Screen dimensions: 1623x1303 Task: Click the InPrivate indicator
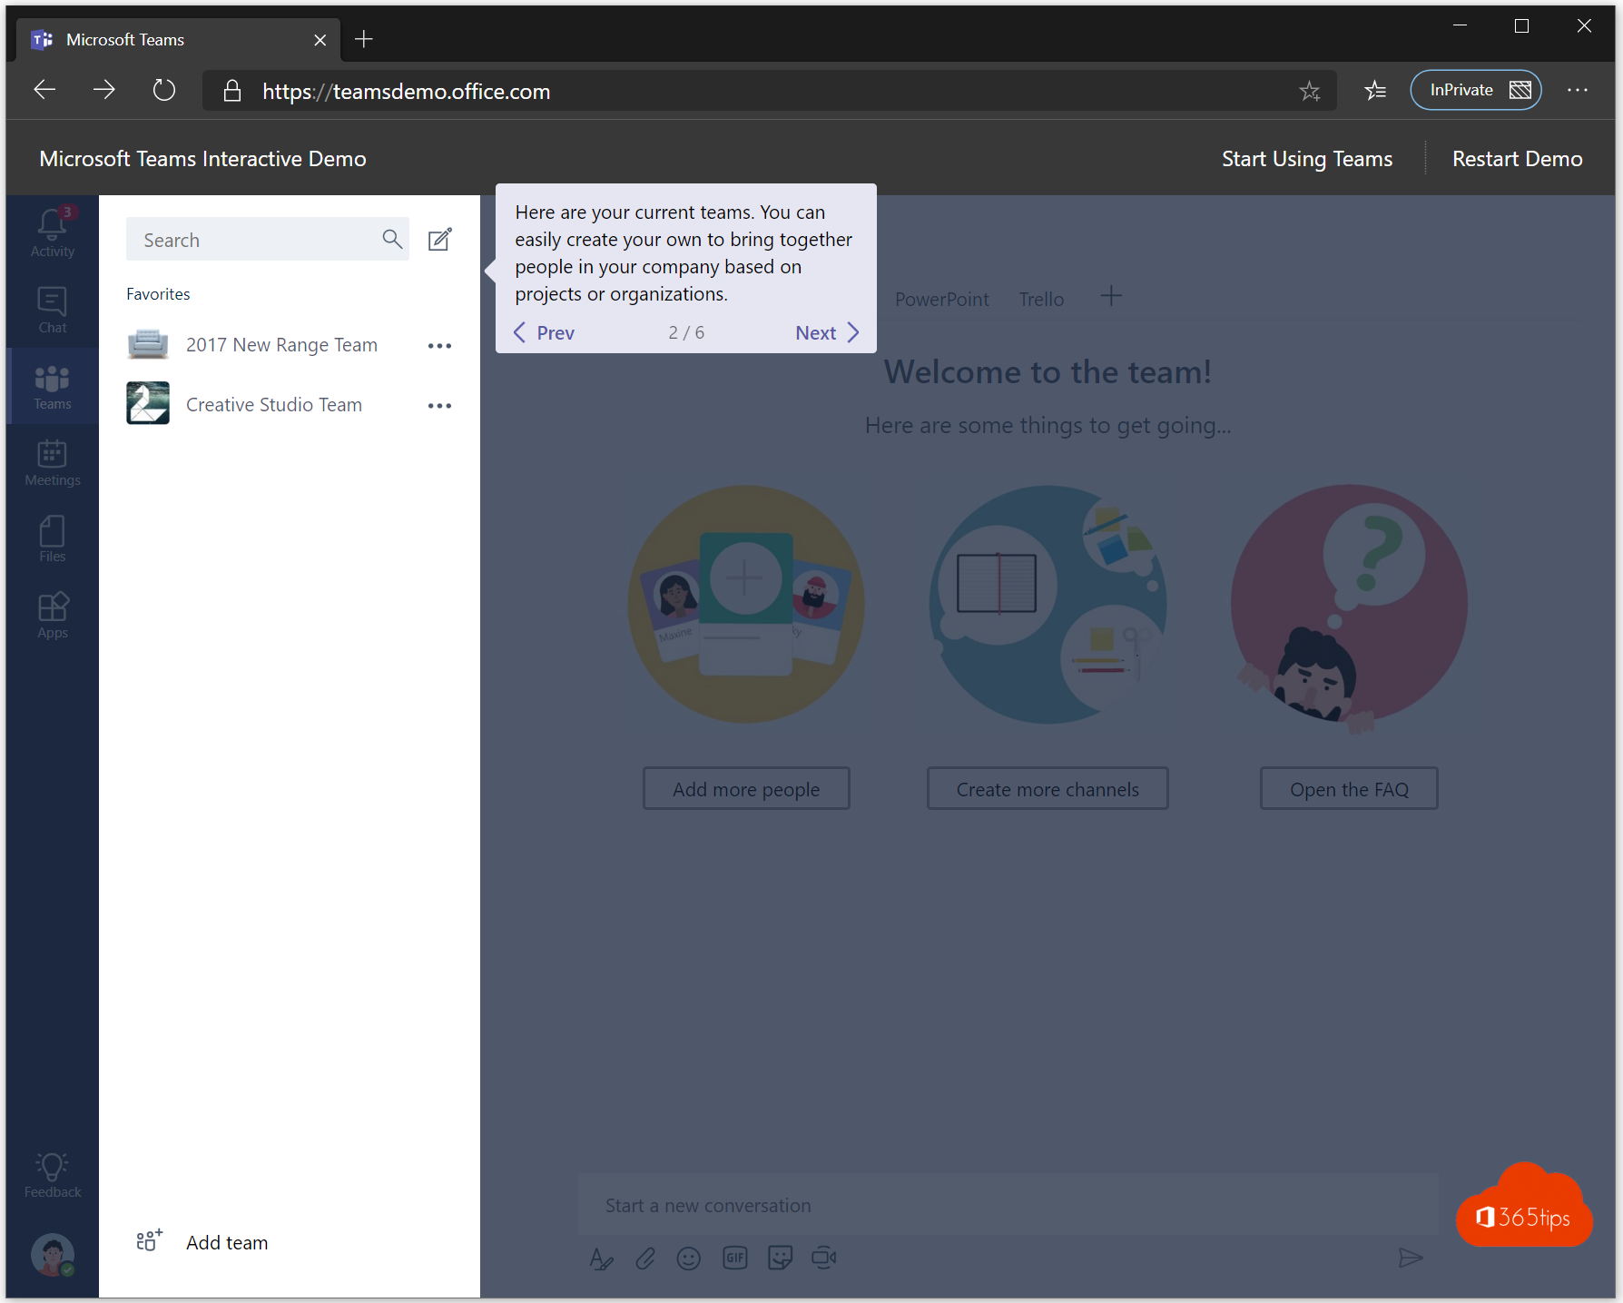[x=1476, y=90]
